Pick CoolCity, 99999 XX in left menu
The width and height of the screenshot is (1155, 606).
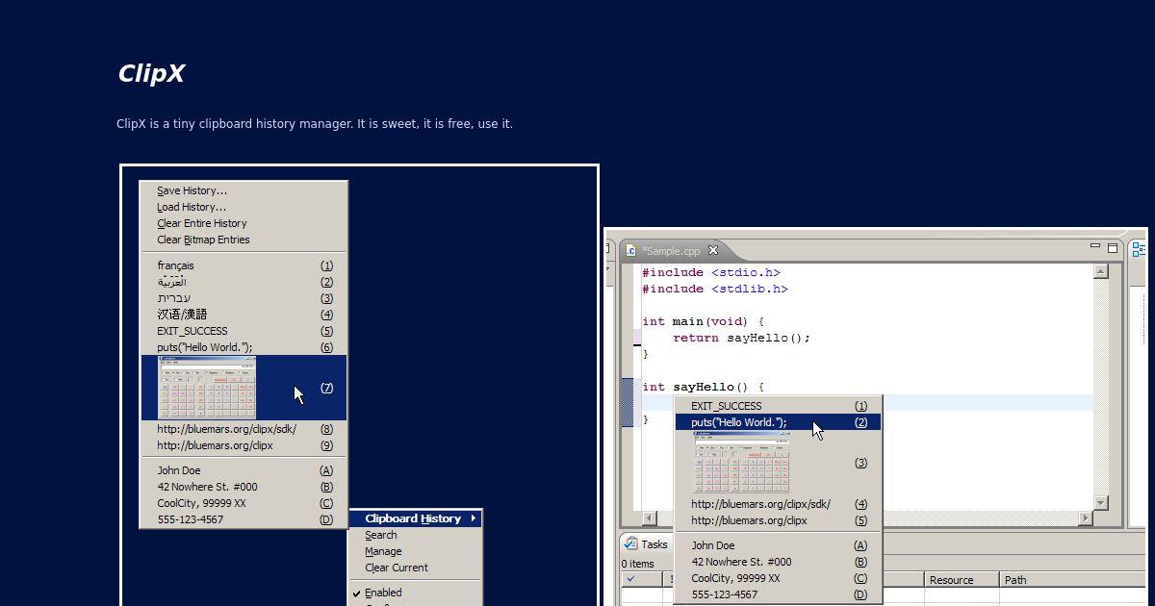coord(244,503)
